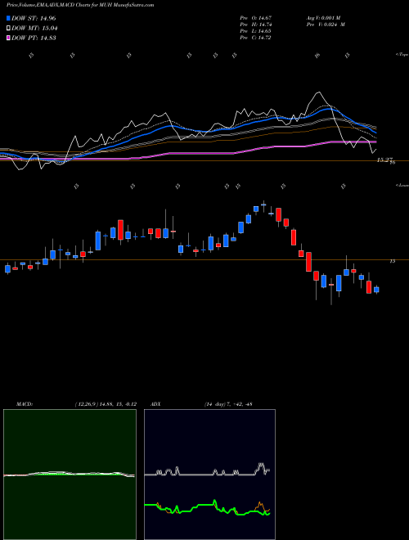Click the 'Pre L: 14.65' value
This screenshot has height=540, width=409.
coord(256,31)
